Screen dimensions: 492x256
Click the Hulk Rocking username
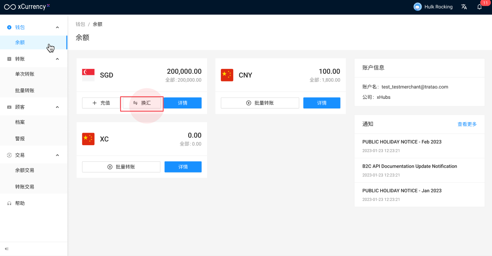[438, 7]
